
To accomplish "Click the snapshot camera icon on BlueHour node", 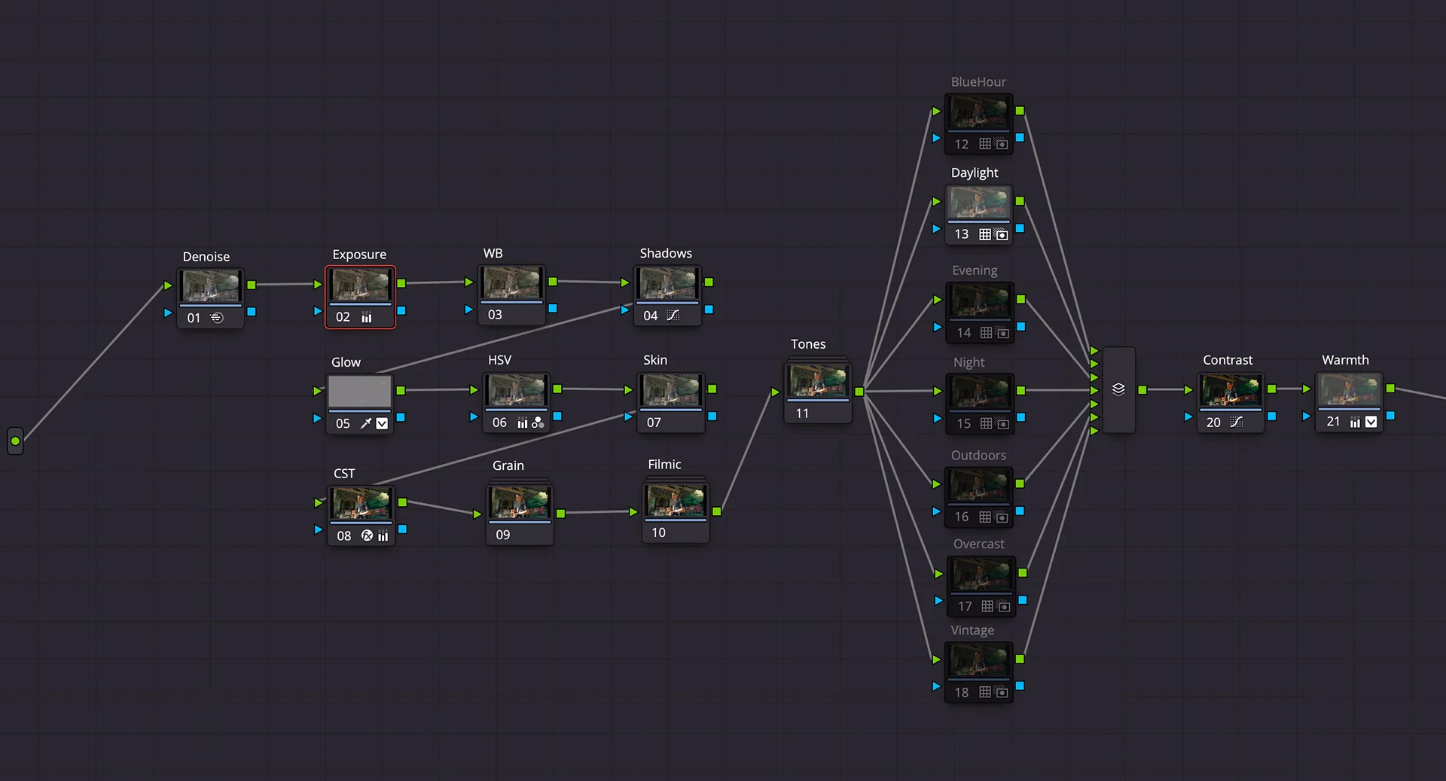I will point(1002,144).
